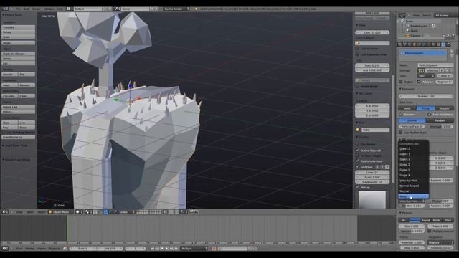Click Repeat Last button

(x=19, y=107)
